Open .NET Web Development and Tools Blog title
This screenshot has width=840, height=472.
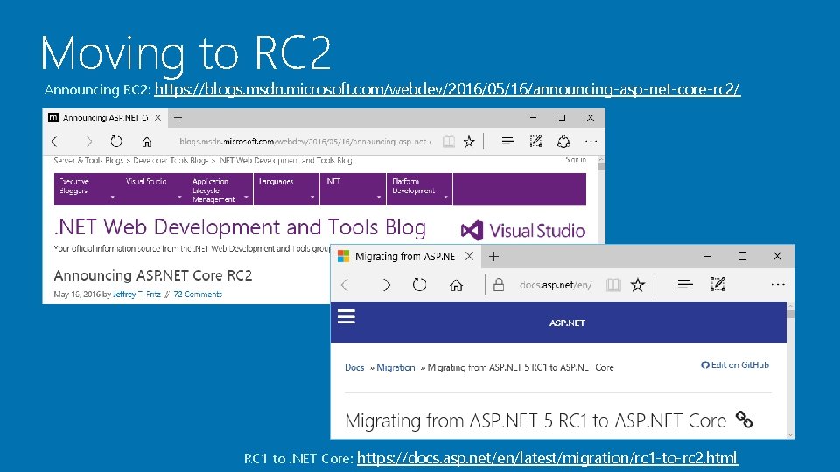tap(240, 227)
